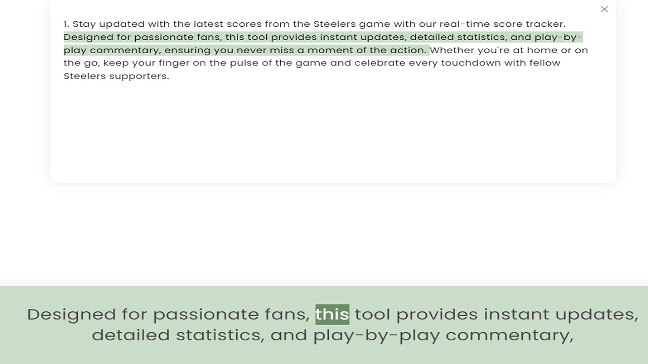
Task: Click the "1." number starting the paragraph
Action: (x=66, y=24)
